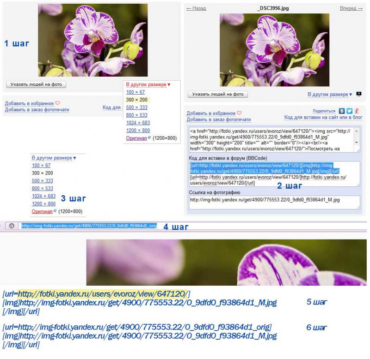Click the VK share icon
The width and height of the screenshot is (370, 359).
(342, 111)
